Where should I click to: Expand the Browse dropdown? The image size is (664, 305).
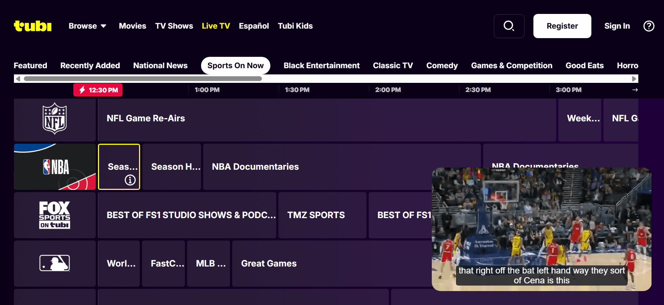tap(87, 26)
